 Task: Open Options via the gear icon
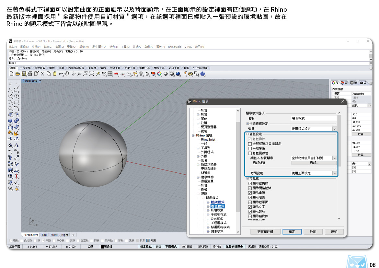tap(190, 74)
